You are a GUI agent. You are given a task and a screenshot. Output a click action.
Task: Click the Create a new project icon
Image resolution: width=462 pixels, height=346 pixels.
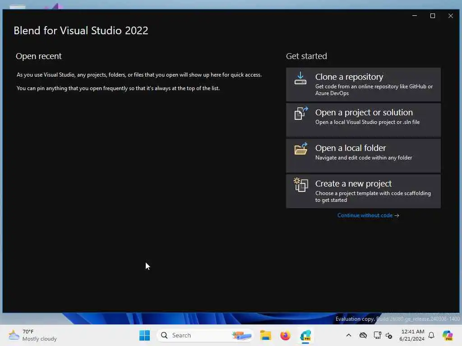[301, 185]
